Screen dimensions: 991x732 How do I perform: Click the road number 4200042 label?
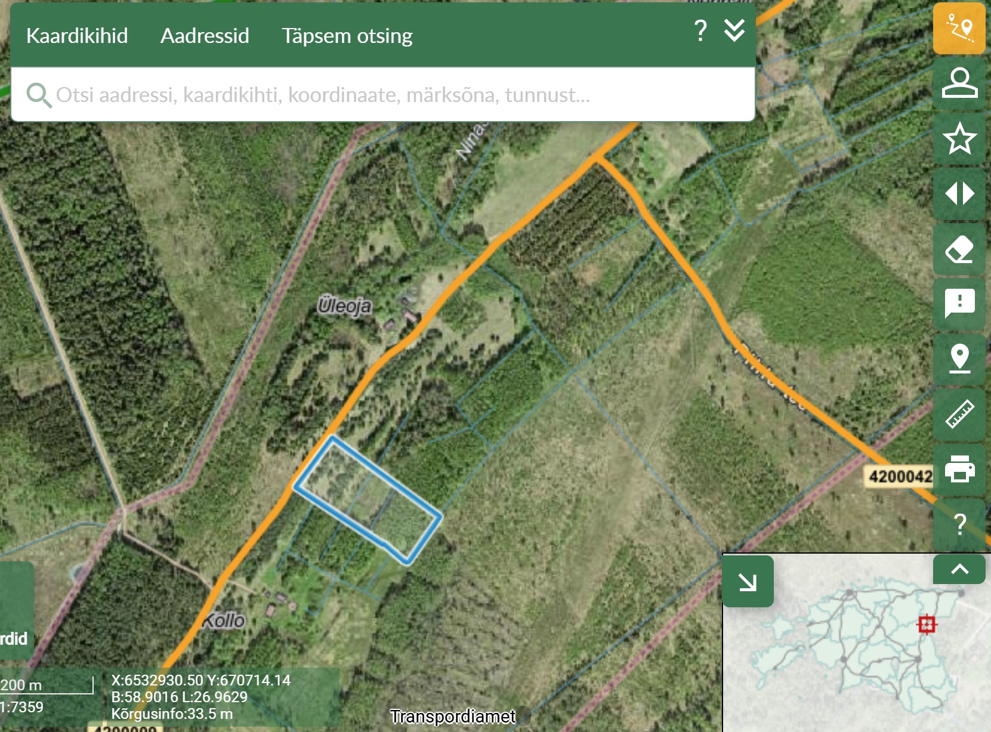point(899,477)
